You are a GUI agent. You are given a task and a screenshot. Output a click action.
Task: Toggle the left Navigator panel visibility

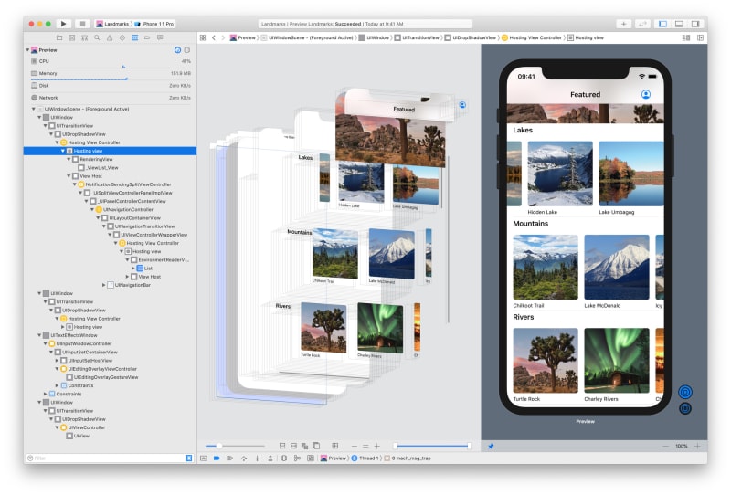[x=663, y=24]
